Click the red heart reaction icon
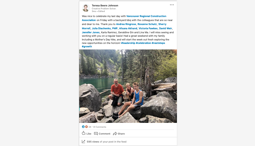Screen dimensions: 255x146 point(86,127)
